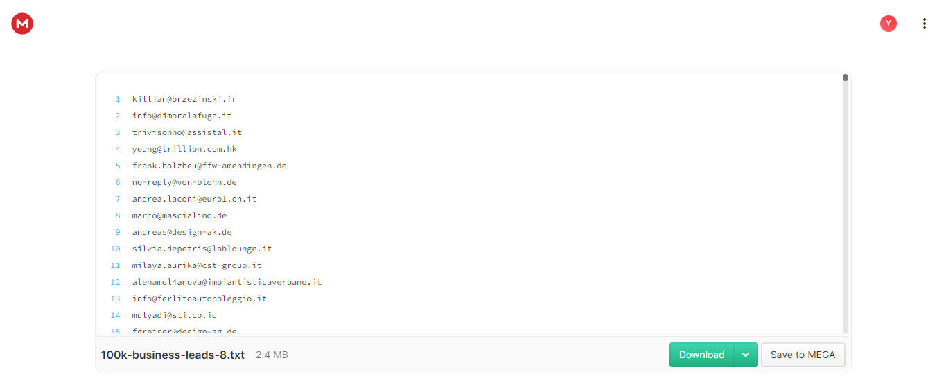Click the mulyadi@sti.co.id line
The width and height of the screenshot is (946, 381).
175,315
